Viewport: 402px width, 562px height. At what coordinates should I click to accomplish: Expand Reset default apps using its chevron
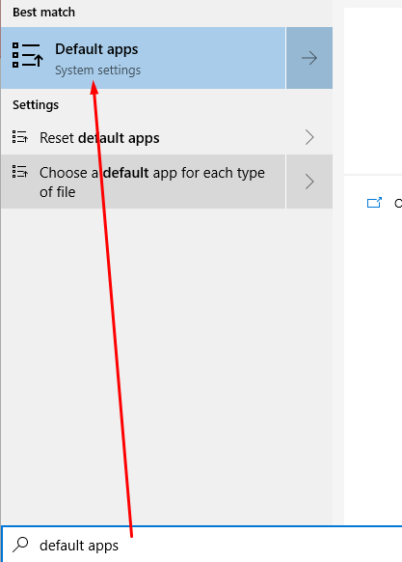tap(309, 137)
